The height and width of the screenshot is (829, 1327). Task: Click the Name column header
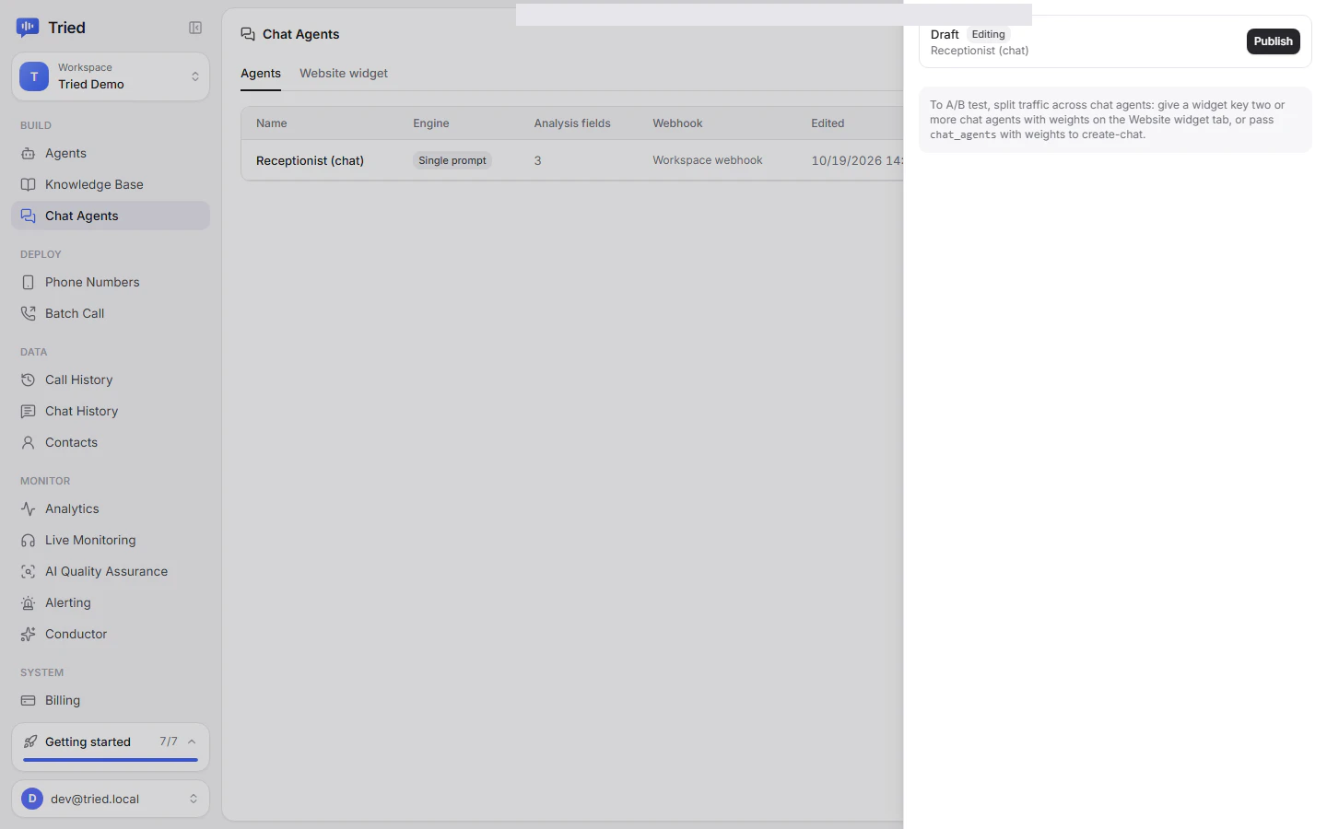pos(272,123)
